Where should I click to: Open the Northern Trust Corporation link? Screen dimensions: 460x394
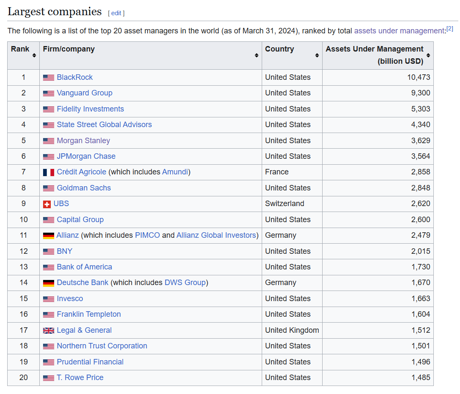pyautogui.click(x=102, y=346)
